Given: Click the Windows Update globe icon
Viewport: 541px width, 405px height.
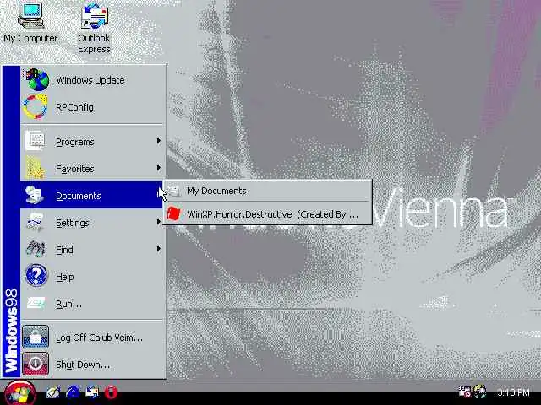Looking at the screenshot, I should point(36,80).
